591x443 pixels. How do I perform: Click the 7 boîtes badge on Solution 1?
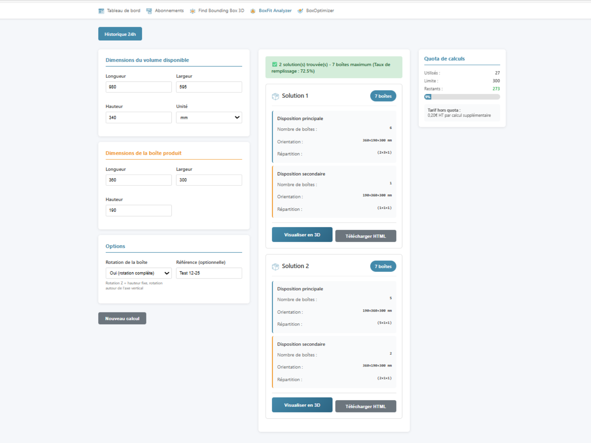coord(383,96)
